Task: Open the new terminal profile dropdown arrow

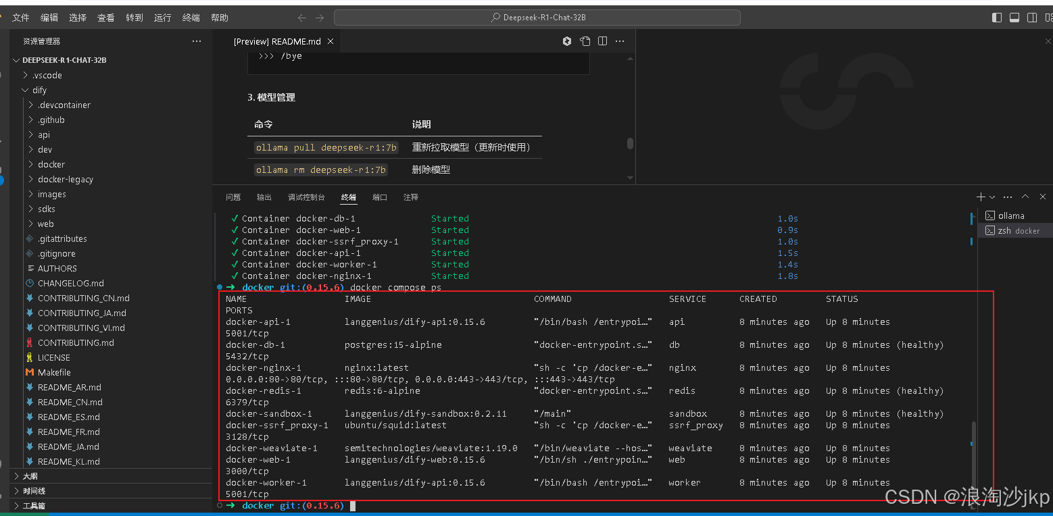Action: point(992,197)
